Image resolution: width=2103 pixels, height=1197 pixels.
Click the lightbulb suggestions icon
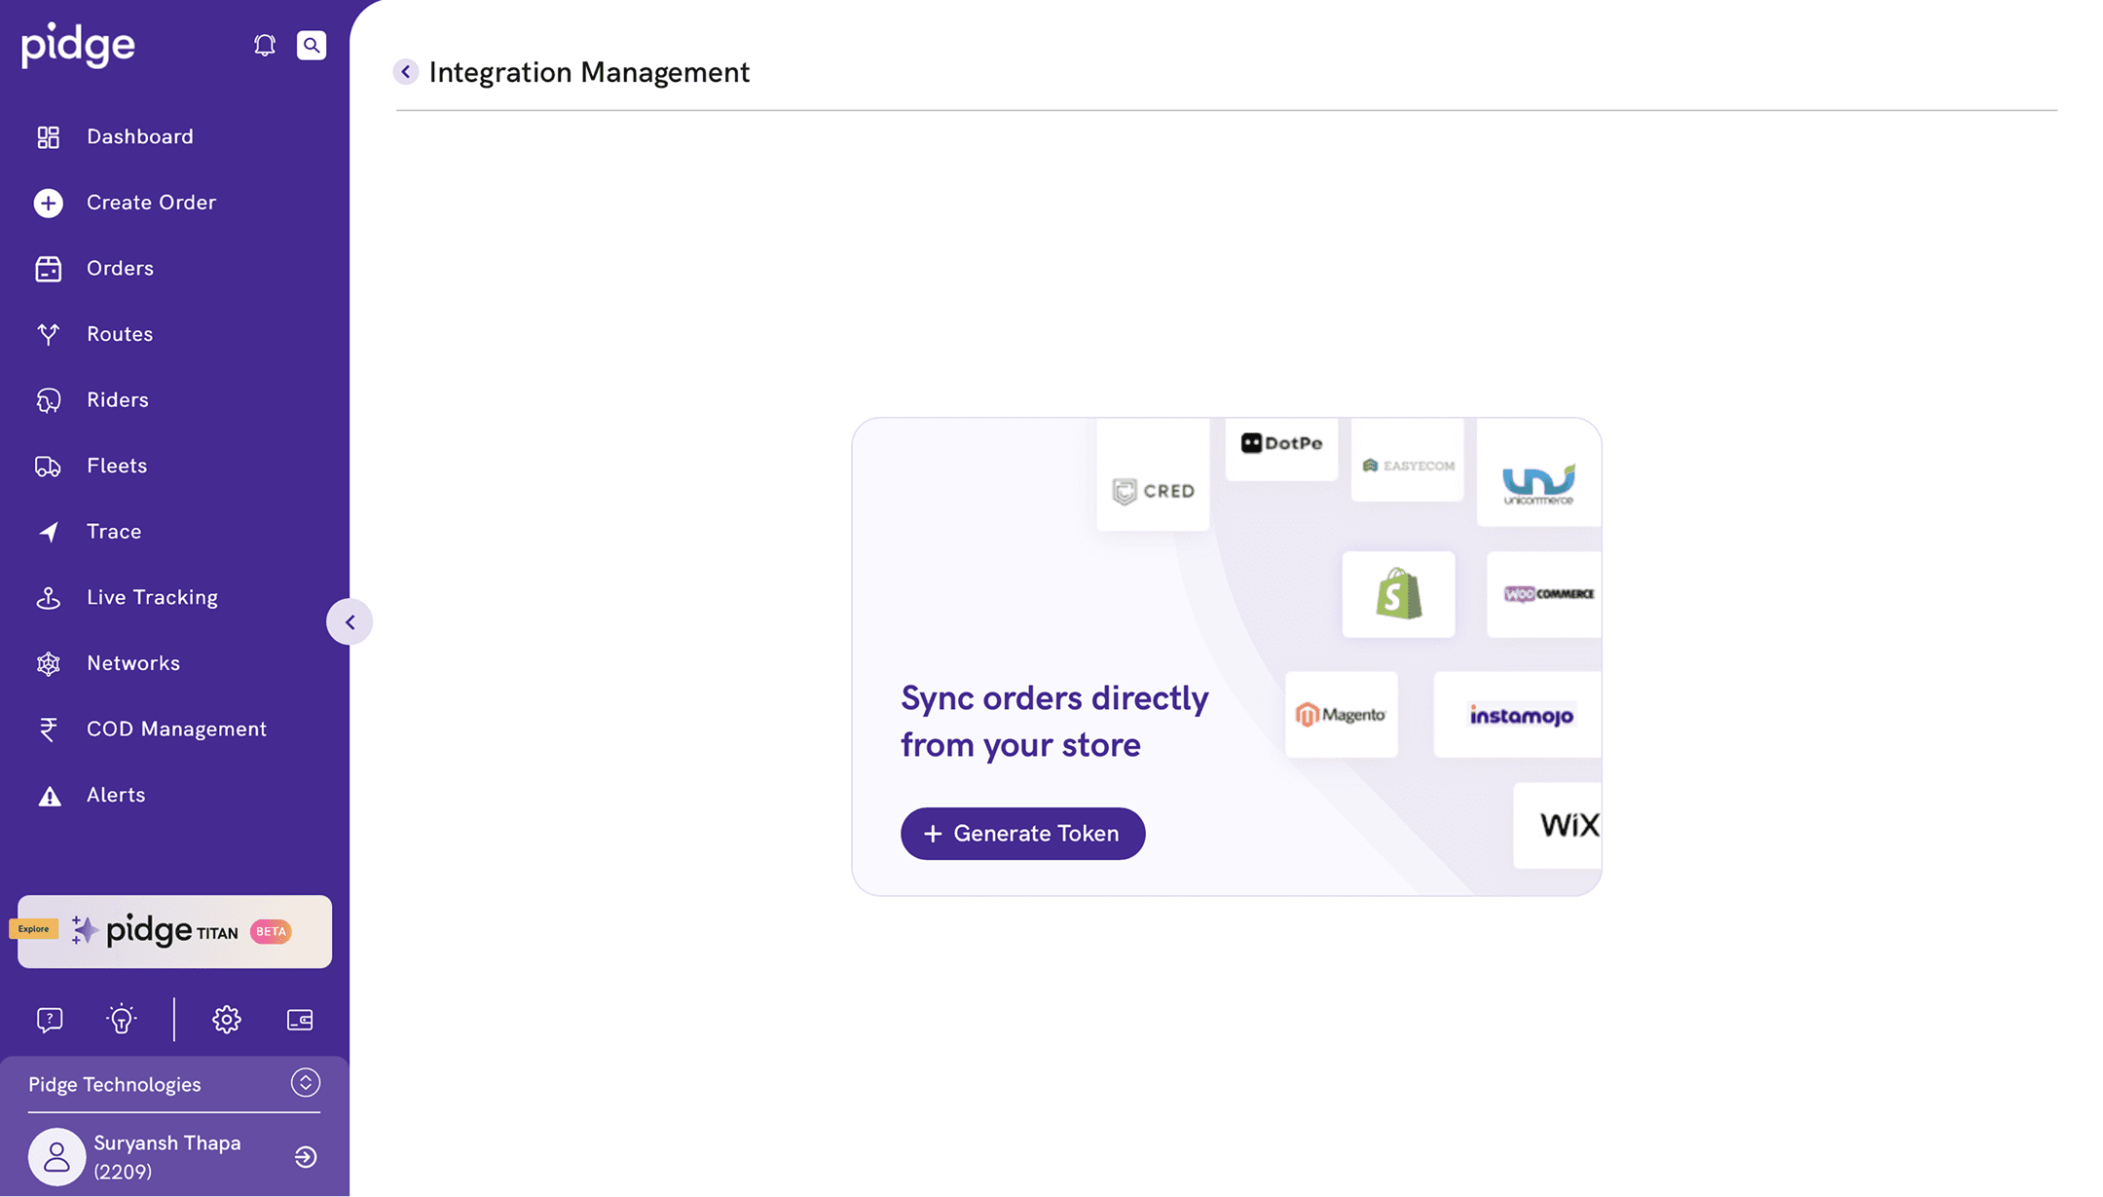pyautogui.click(x=122, y=1020)
